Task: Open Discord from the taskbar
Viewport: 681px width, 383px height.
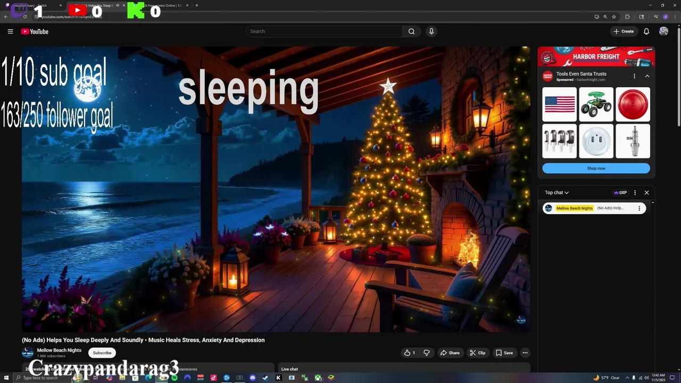Action: (x=253, y=378)
